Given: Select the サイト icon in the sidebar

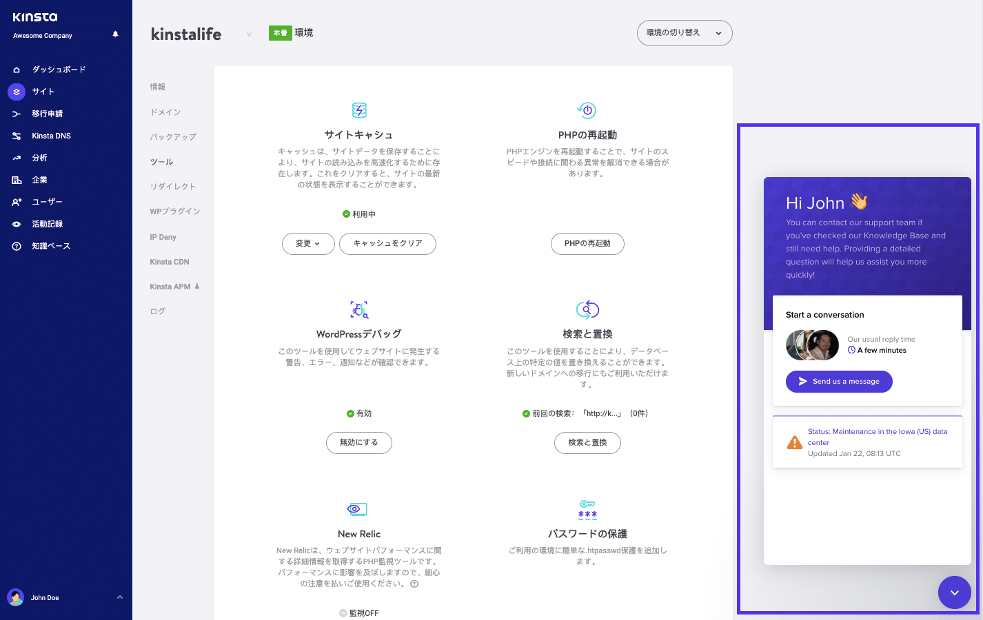Looking at the screenshot, I should [x=16, y=91].
